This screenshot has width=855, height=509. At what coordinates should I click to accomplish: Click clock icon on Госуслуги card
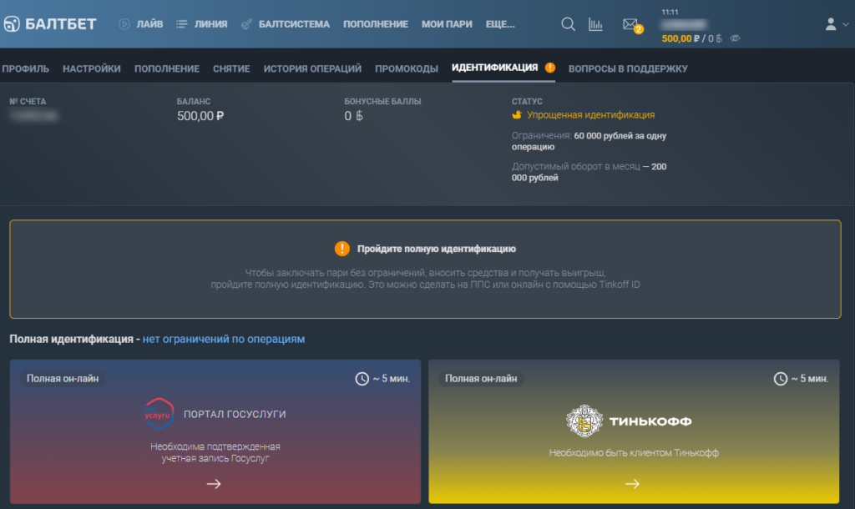[362, 379]
